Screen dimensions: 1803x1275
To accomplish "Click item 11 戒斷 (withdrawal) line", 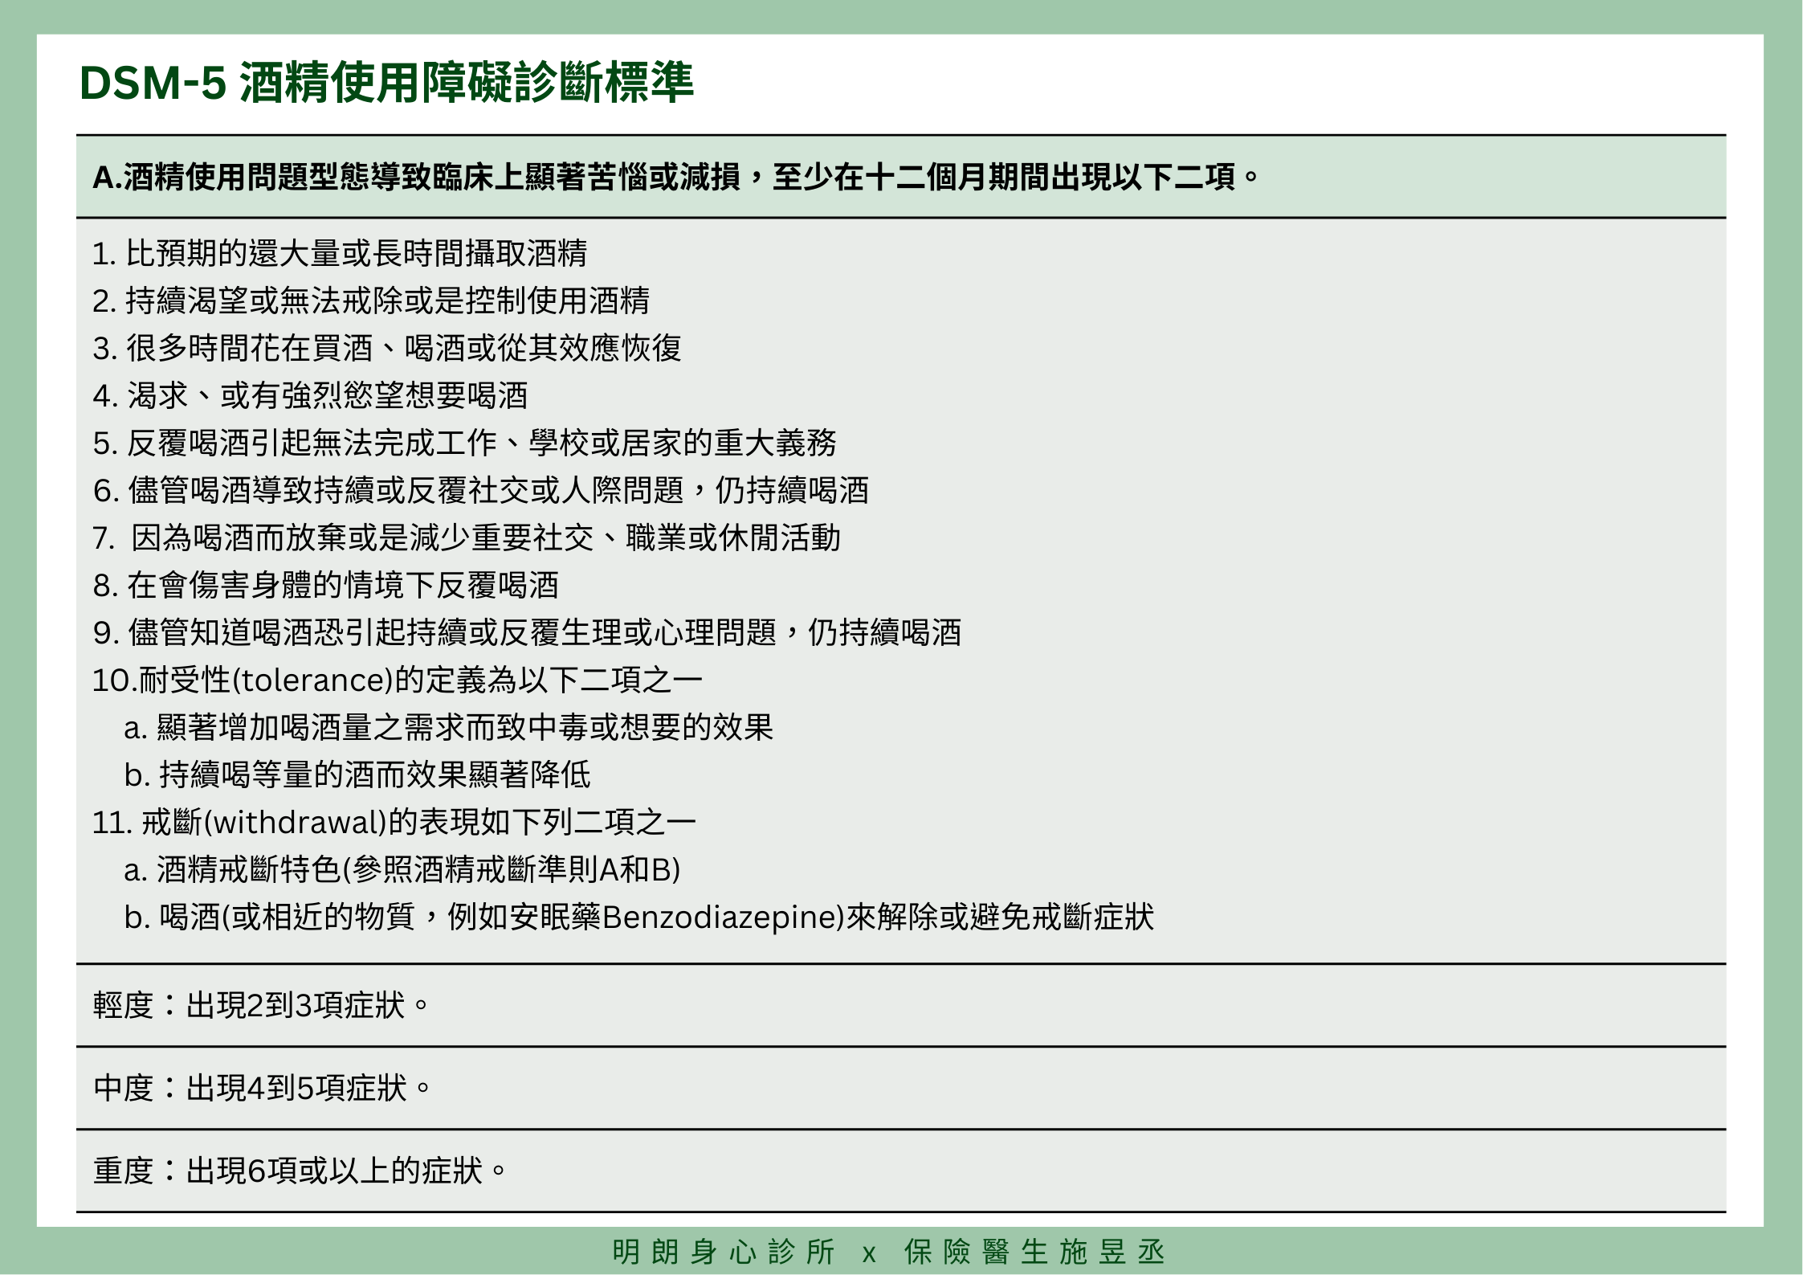I will point(394,822).
